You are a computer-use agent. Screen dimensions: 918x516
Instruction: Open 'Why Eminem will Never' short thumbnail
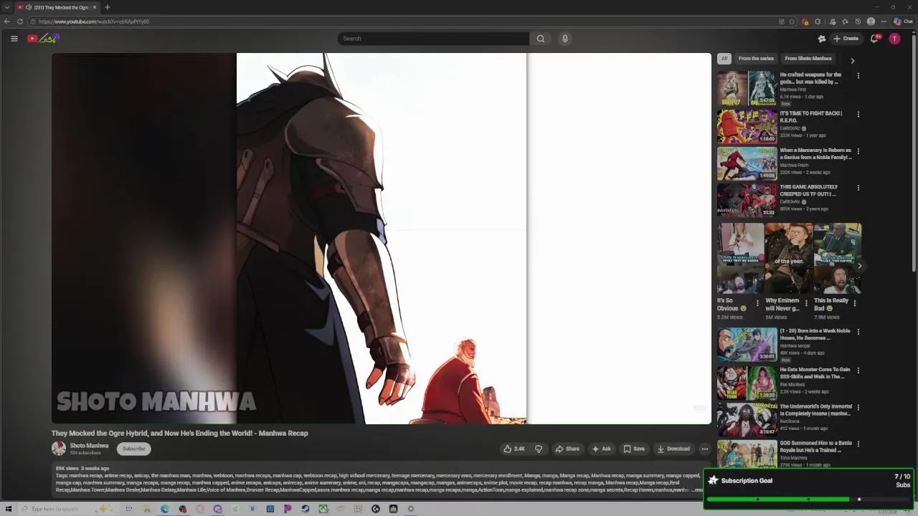pos(788,258)
